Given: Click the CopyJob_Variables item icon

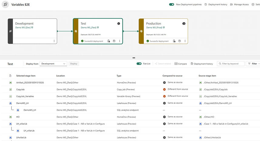Looking at the screenshot, I should click(10, 96).
